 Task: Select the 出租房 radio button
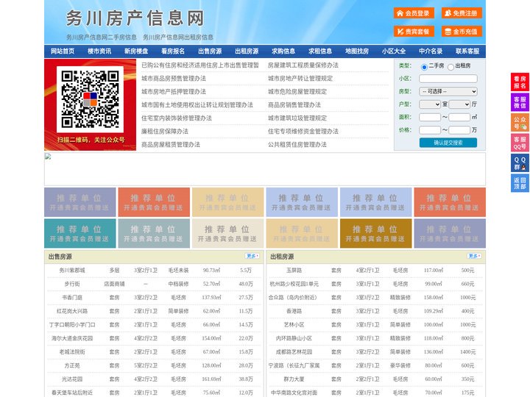point(451,67)
